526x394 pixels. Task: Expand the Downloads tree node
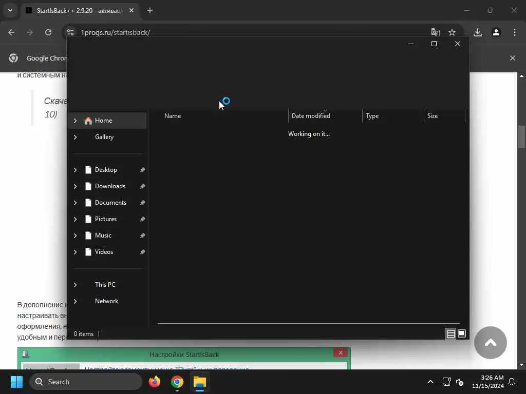[x=76, y=186]
